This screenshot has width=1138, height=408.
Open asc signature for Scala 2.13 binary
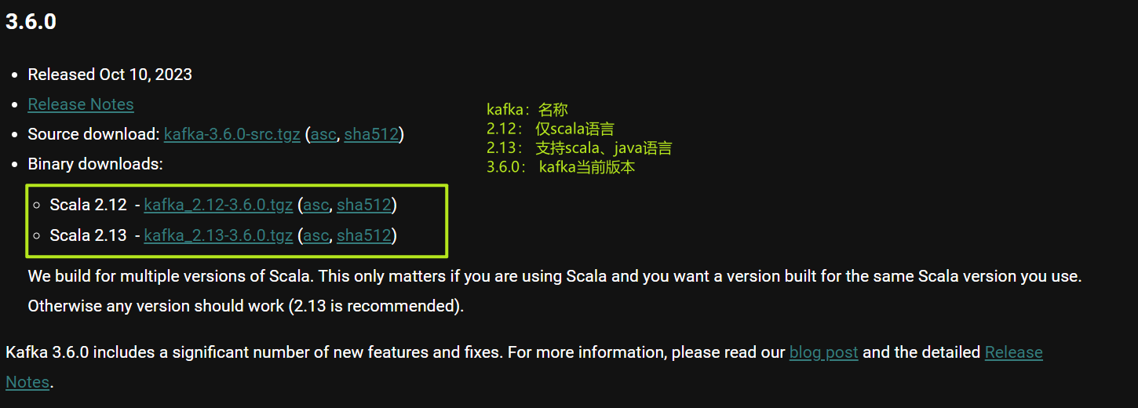point(316,235)
